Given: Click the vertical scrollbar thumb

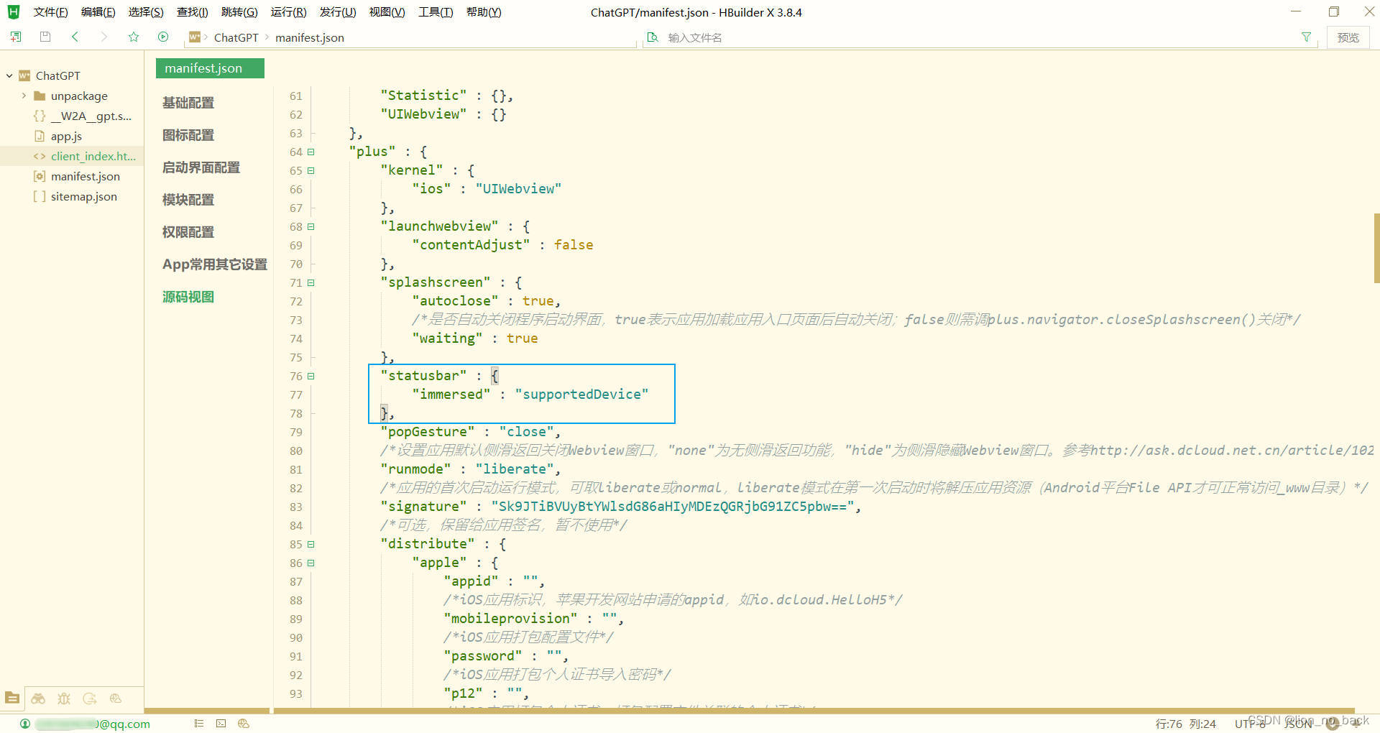Looking at the screenshot, I should pos(1376,248).
